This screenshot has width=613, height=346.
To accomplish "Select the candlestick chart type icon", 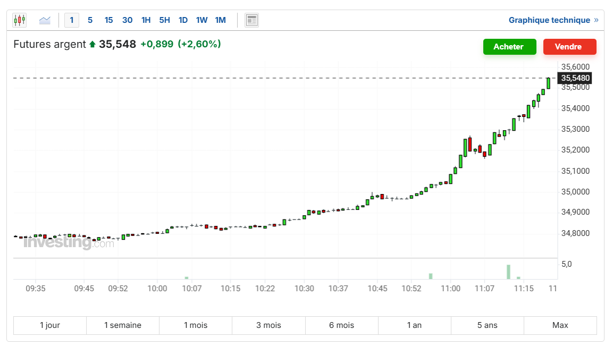I will coord(20,20).
